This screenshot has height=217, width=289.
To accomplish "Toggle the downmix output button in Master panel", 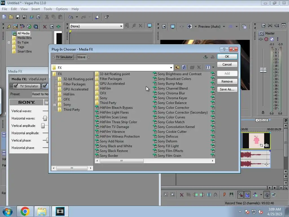I will pos(270,26).
